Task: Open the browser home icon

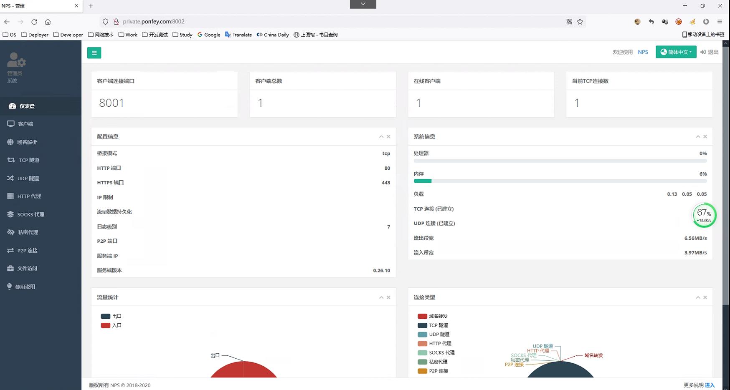Action: pos(48,22)
